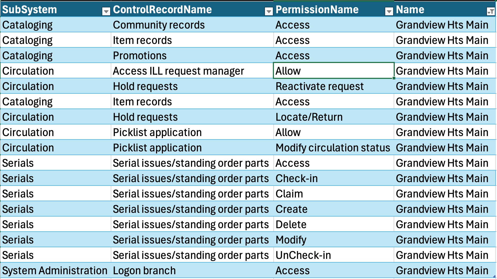The image size is (497, 279).
Task: Click the Promotions control record cell
Action: click(192, 56)
